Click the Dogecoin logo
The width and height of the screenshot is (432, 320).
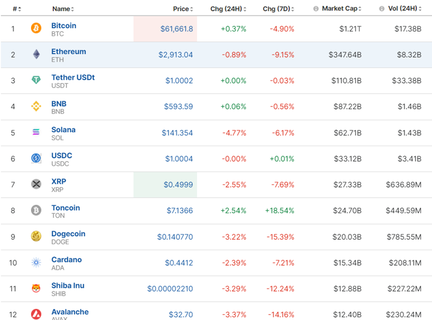pyautogui.click(x=36, y=236)
